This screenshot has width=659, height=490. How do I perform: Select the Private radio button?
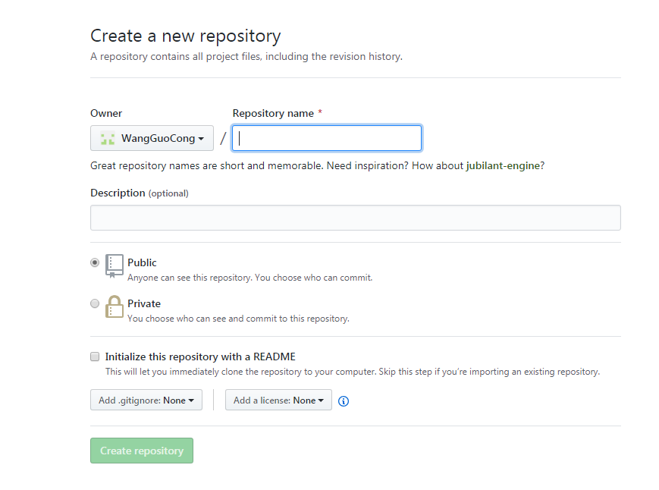click(x=95, y=303)
